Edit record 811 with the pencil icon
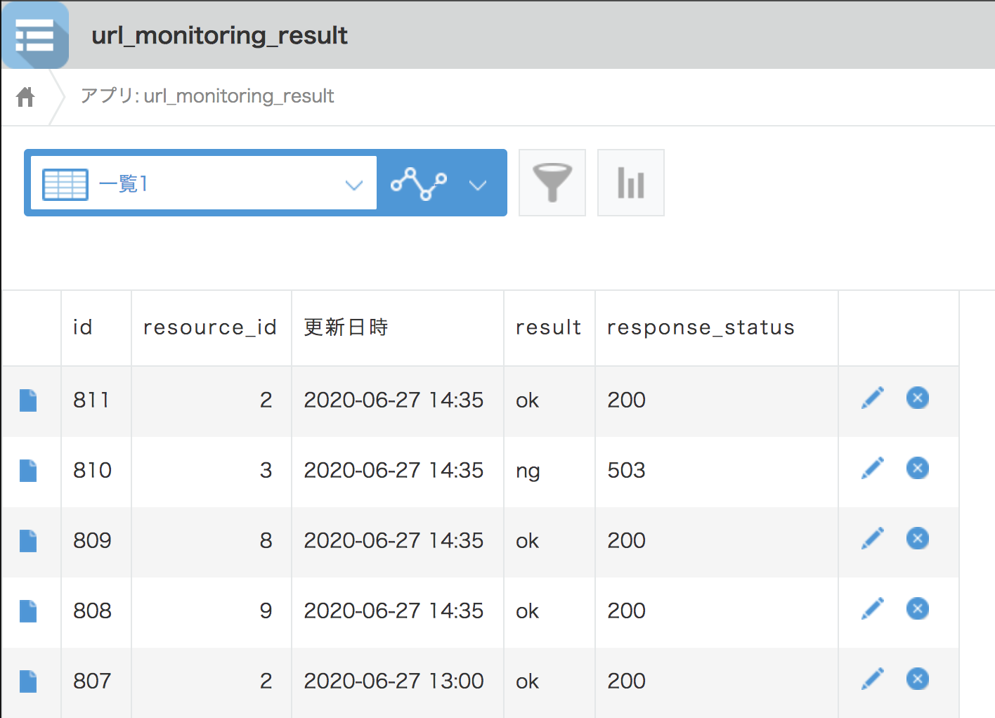This screenshot has width=995, height=718. [x=873, y=398]
